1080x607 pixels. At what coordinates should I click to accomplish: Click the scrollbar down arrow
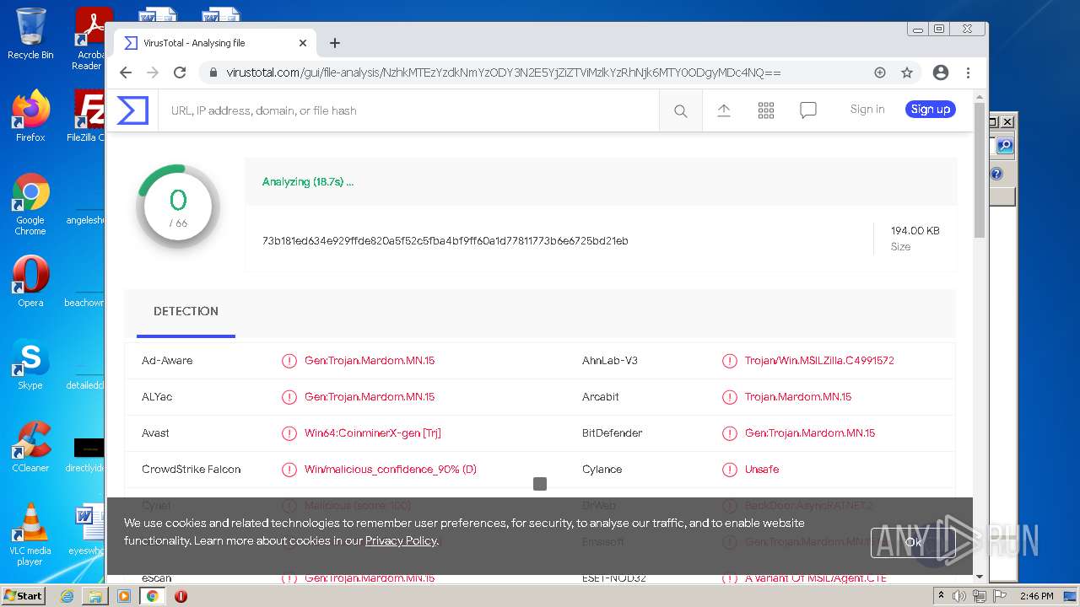[980, 577]
